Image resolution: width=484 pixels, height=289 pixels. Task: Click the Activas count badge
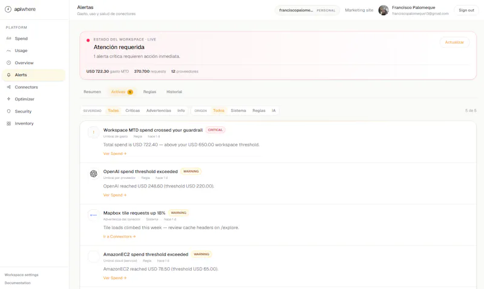tap(130, 92)
